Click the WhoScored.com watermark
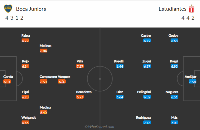 tap(99, 127)
